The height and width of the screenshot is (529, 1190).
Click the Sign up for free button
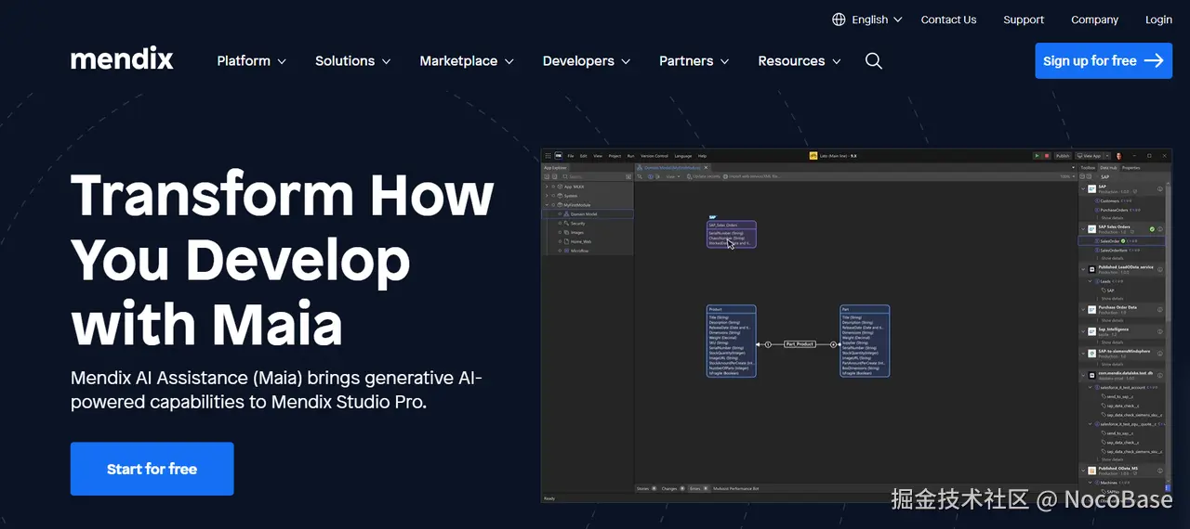[x=1104, y=61]
